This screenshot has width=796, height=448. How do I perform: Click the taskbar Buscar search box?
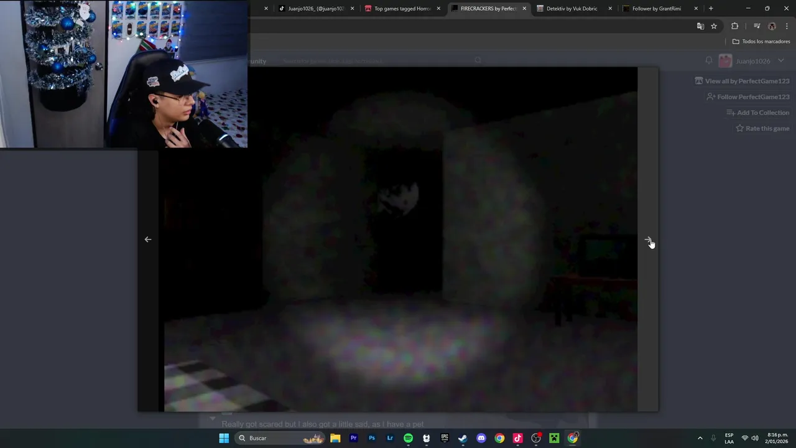pos(281,438)
